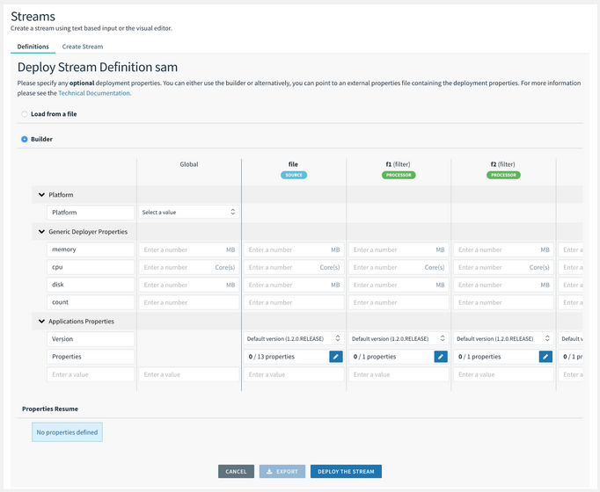Focus the custom property key input
The height and width of the screenshot is (492, 600).
point(91,374)
